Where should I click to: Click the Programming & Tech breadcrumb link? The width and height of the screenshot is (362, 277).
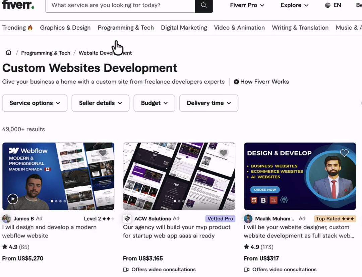pyautogui.click(x=46, y=53)
